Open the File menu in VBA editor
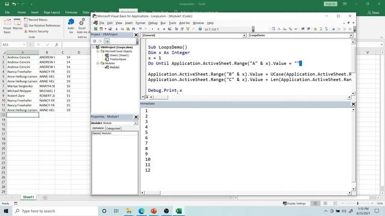385x216 pixels. (102, 23)
